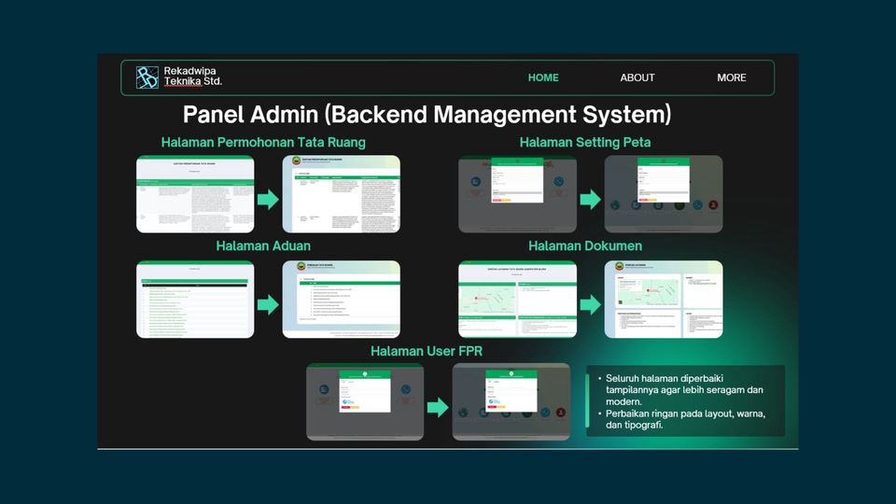Click the Rekadwipa Teknika Std. logo icon

(x=147, y=77)
